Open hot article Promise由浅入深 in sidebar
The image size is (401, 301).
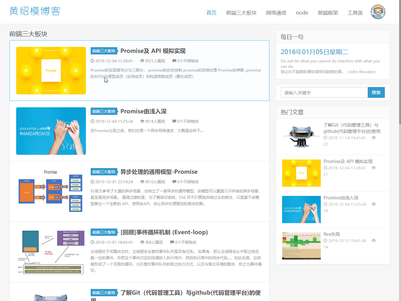(341, 198)
